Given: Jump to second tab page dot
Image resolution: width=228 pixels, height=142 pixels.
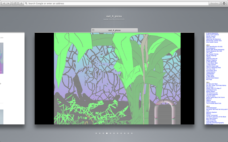Looking at the screenshot, I should [x=100, y=133].
